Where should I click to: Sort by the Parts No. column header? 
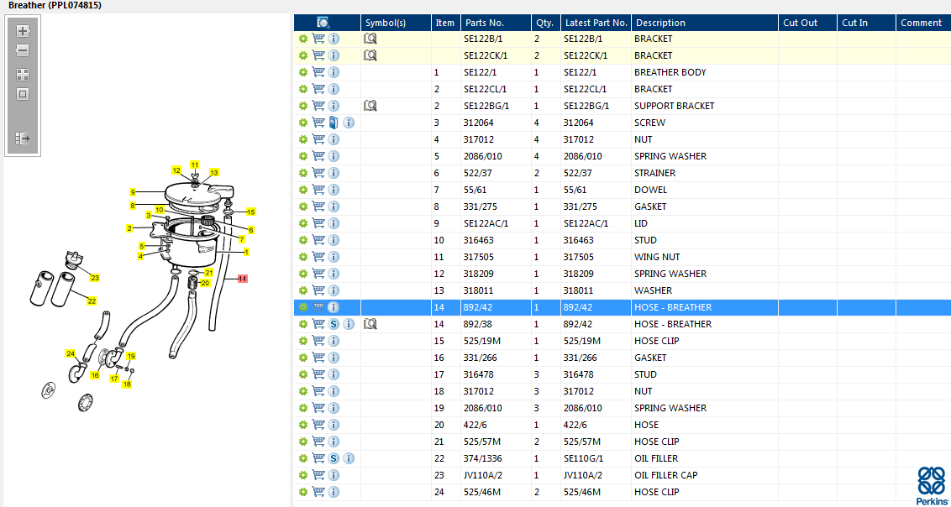click(497, 23)
